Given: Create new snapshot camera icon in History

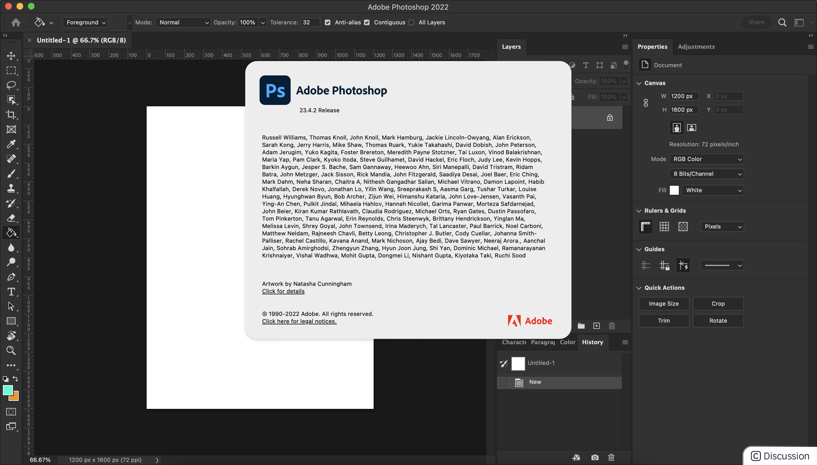Looking at the screenshot, I should pos(595,457).
